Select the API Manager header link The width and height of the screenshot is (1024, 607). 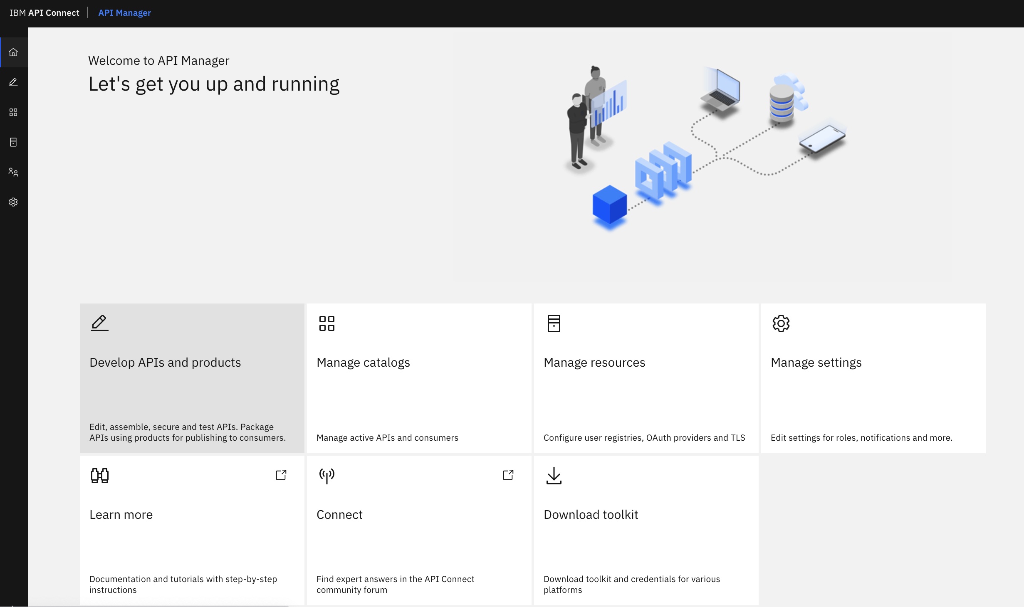click(124, 13)
